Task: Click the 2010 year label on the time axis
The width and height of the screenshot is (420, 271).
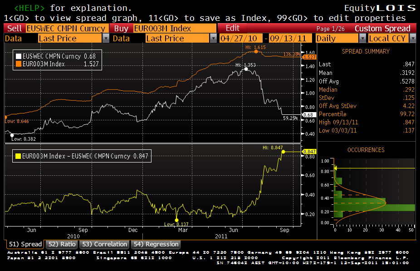Action: 73,236
